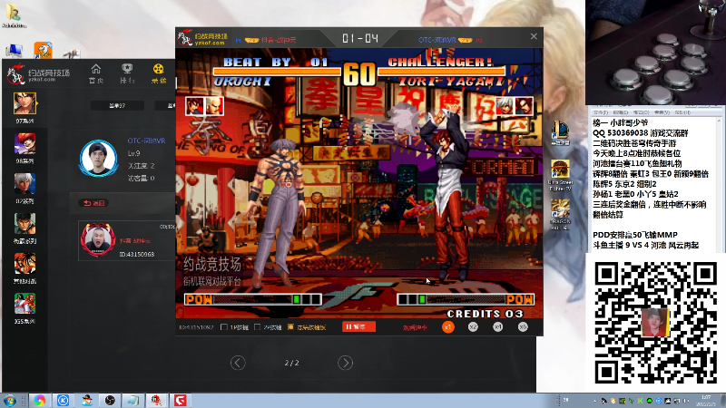Open orange app icon on desktop
The width and height of the screenshot is (726, 408).
pyautogui.click(x=43, y=50)
